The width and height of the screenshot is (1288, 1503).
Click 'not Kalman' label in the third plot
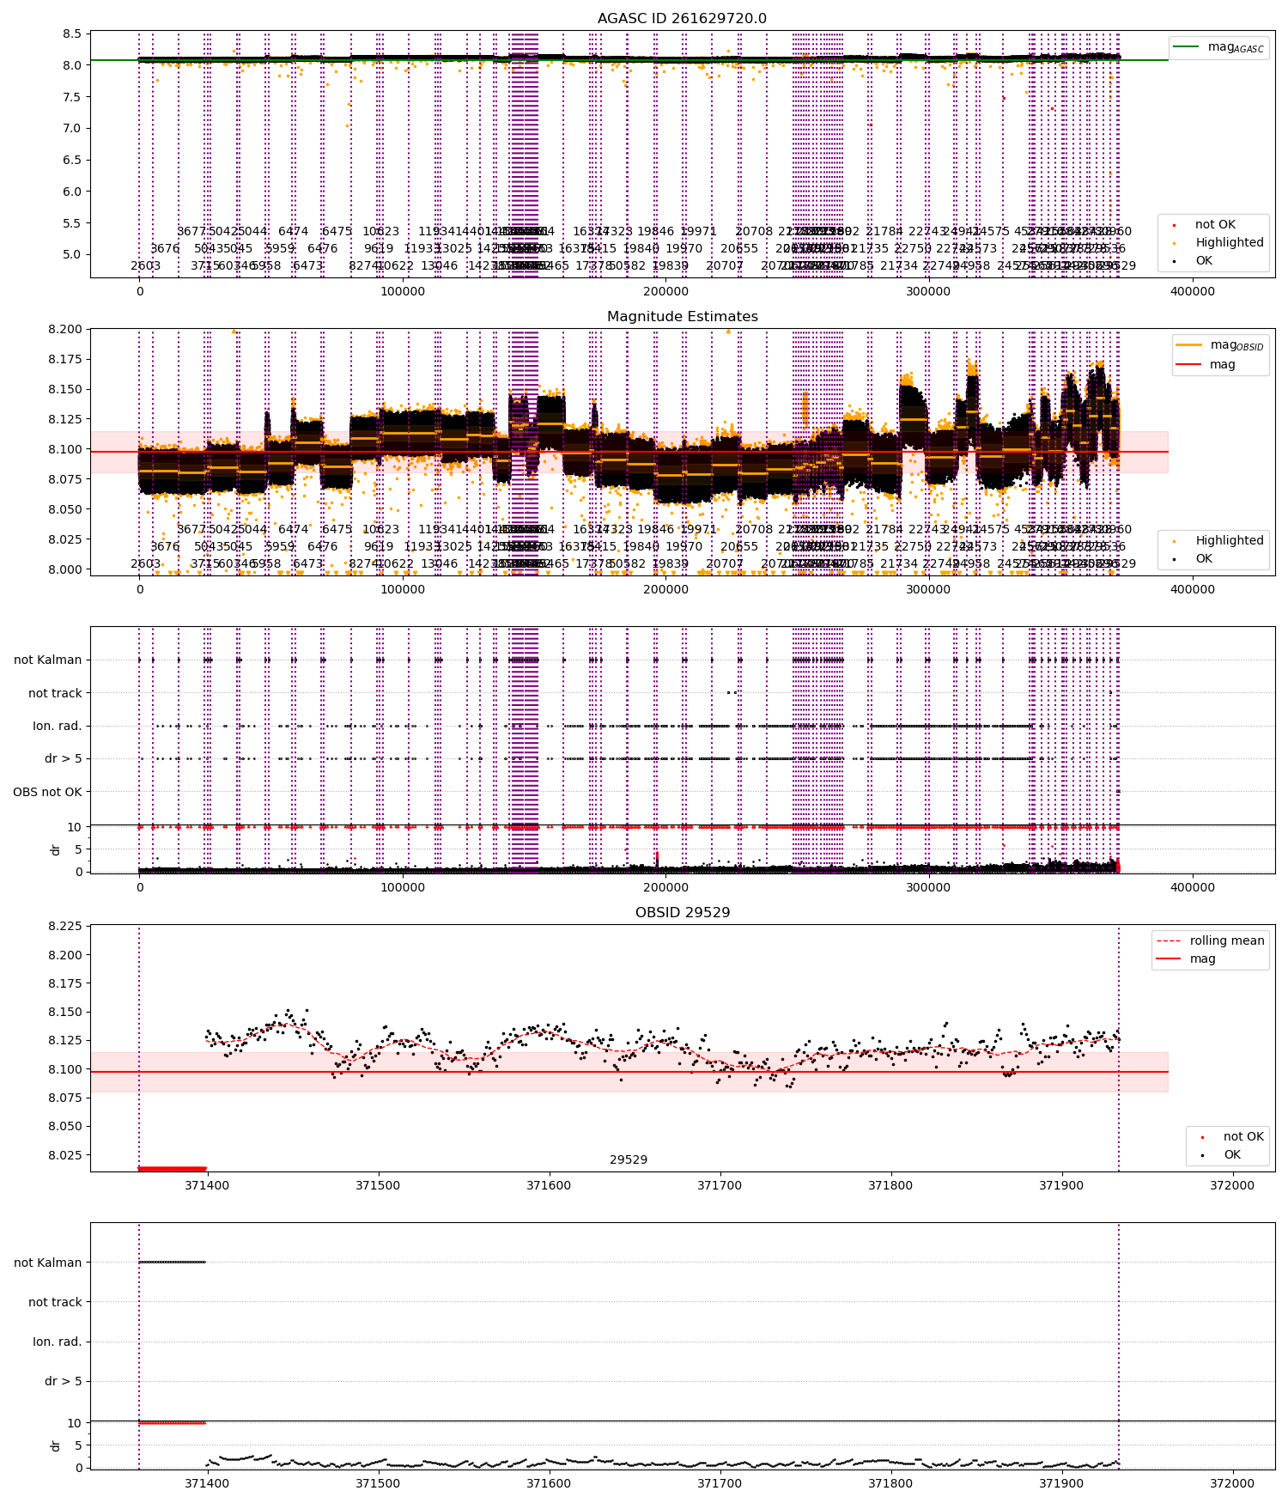[48, 660]
